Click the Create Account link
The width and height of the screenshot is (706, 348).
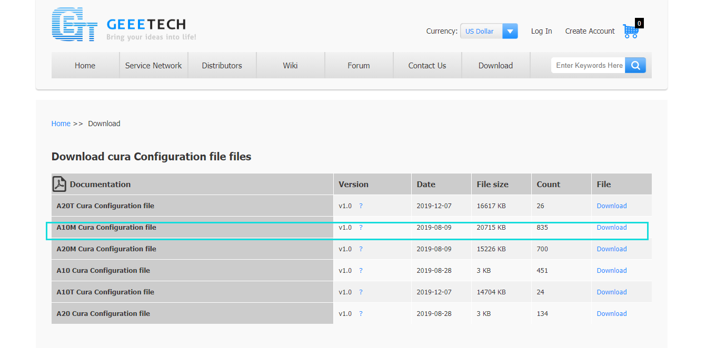tap(590, 31)
